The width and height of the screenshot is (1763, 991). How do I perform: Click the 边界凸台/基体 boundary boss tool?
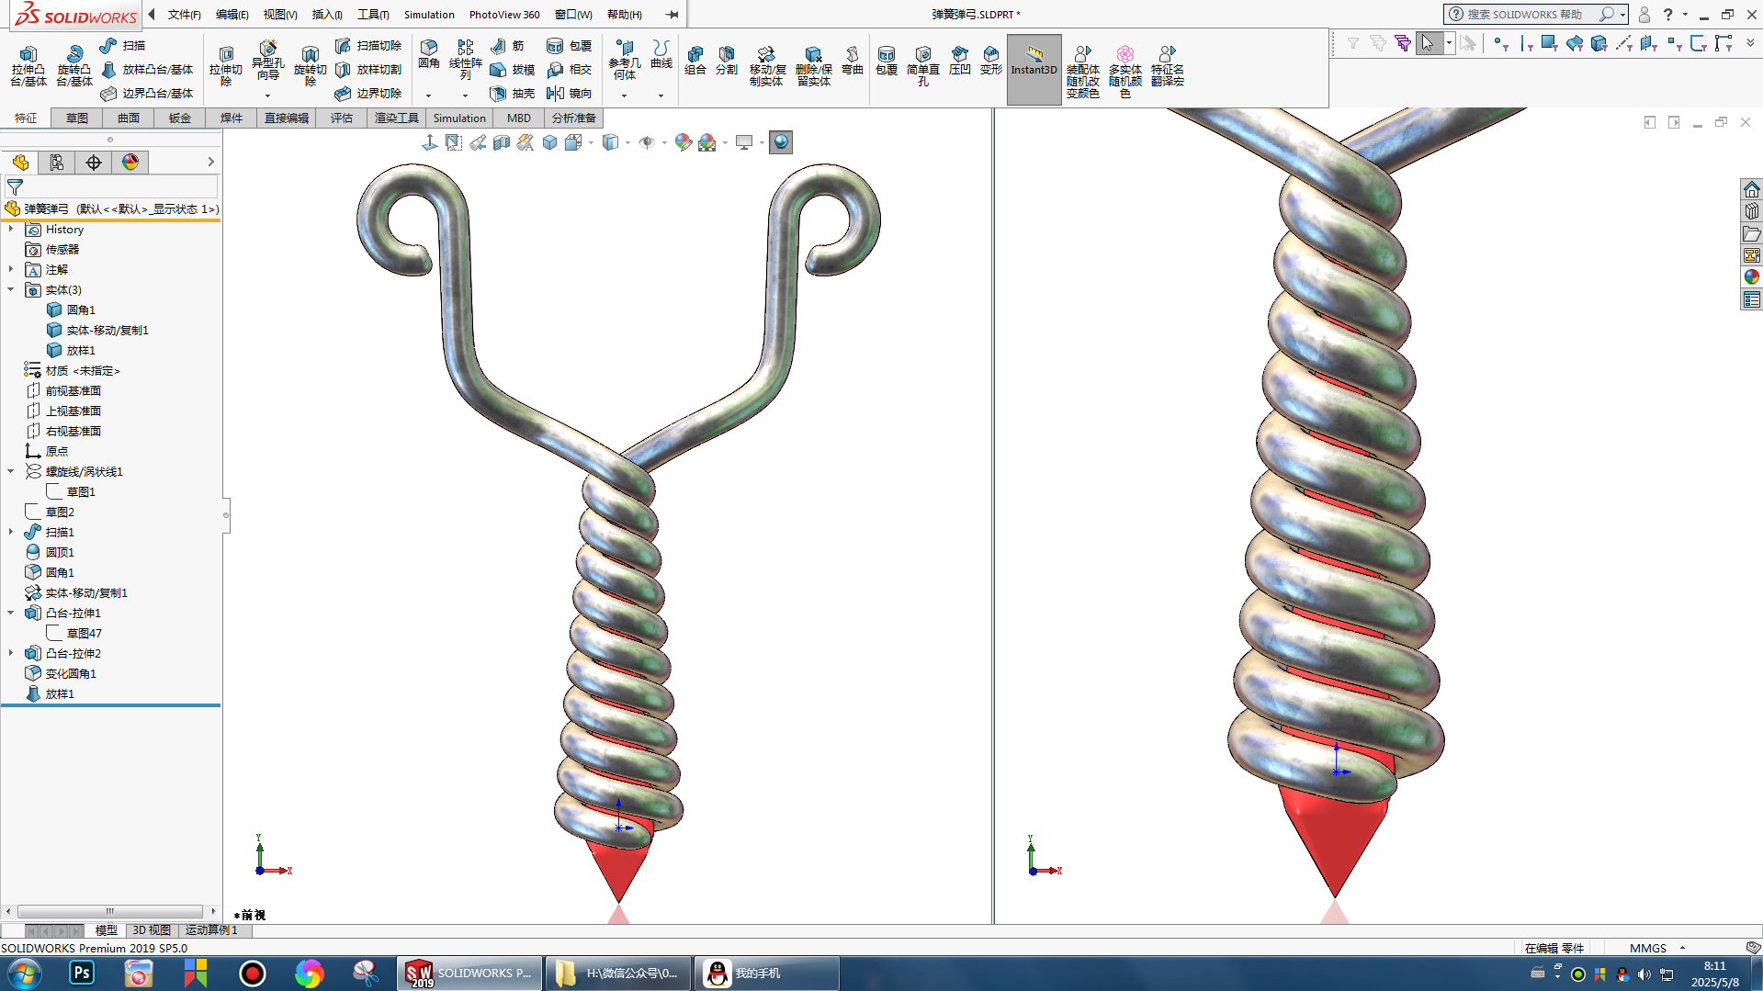point(147,93)
